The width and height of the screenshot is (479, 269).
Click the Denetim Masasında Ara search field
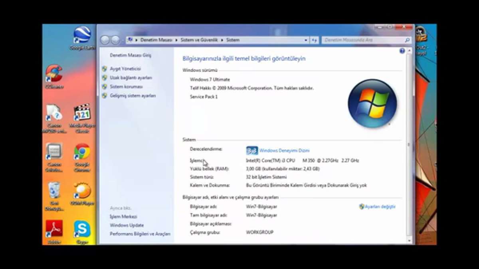366,40
